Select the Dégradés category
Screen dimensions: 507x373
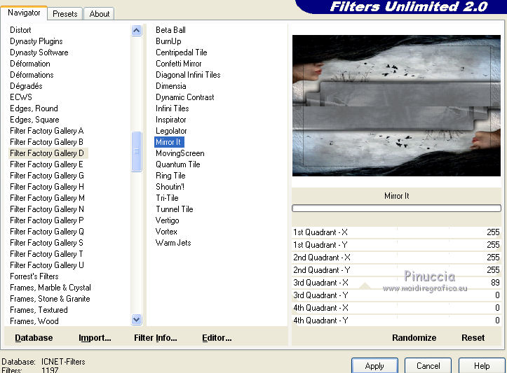coord(26,86)
